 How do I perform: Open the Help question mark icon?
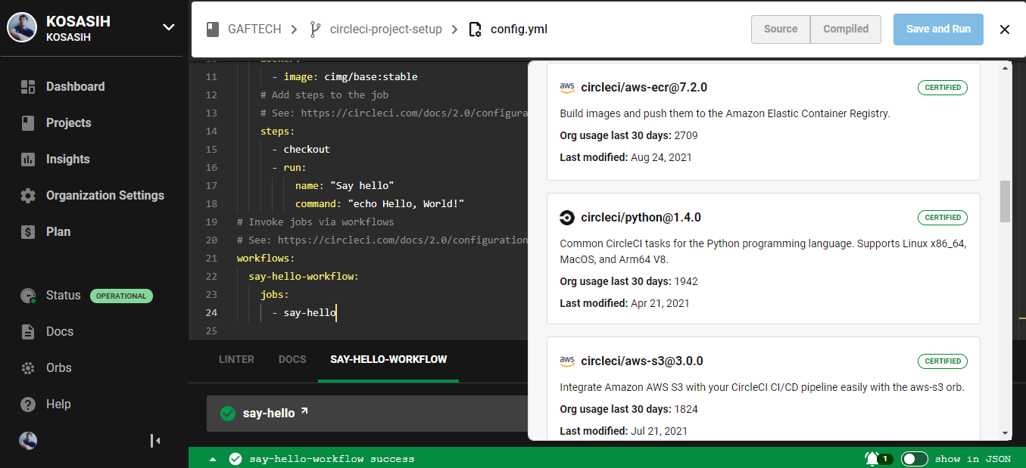(28, 404)
